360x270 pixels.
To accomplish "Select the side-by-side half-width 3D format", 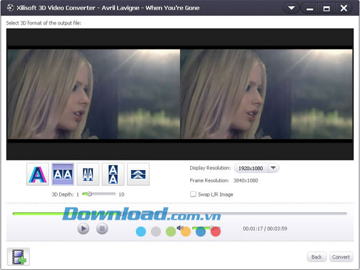I will [x=88, y=174].
